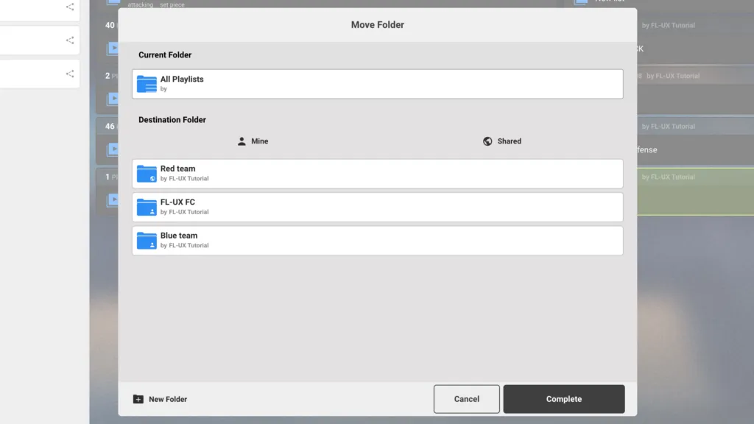Screen dimensions: 754x424
Task: Switch to the Mine tab
Action: pos(253,141)
